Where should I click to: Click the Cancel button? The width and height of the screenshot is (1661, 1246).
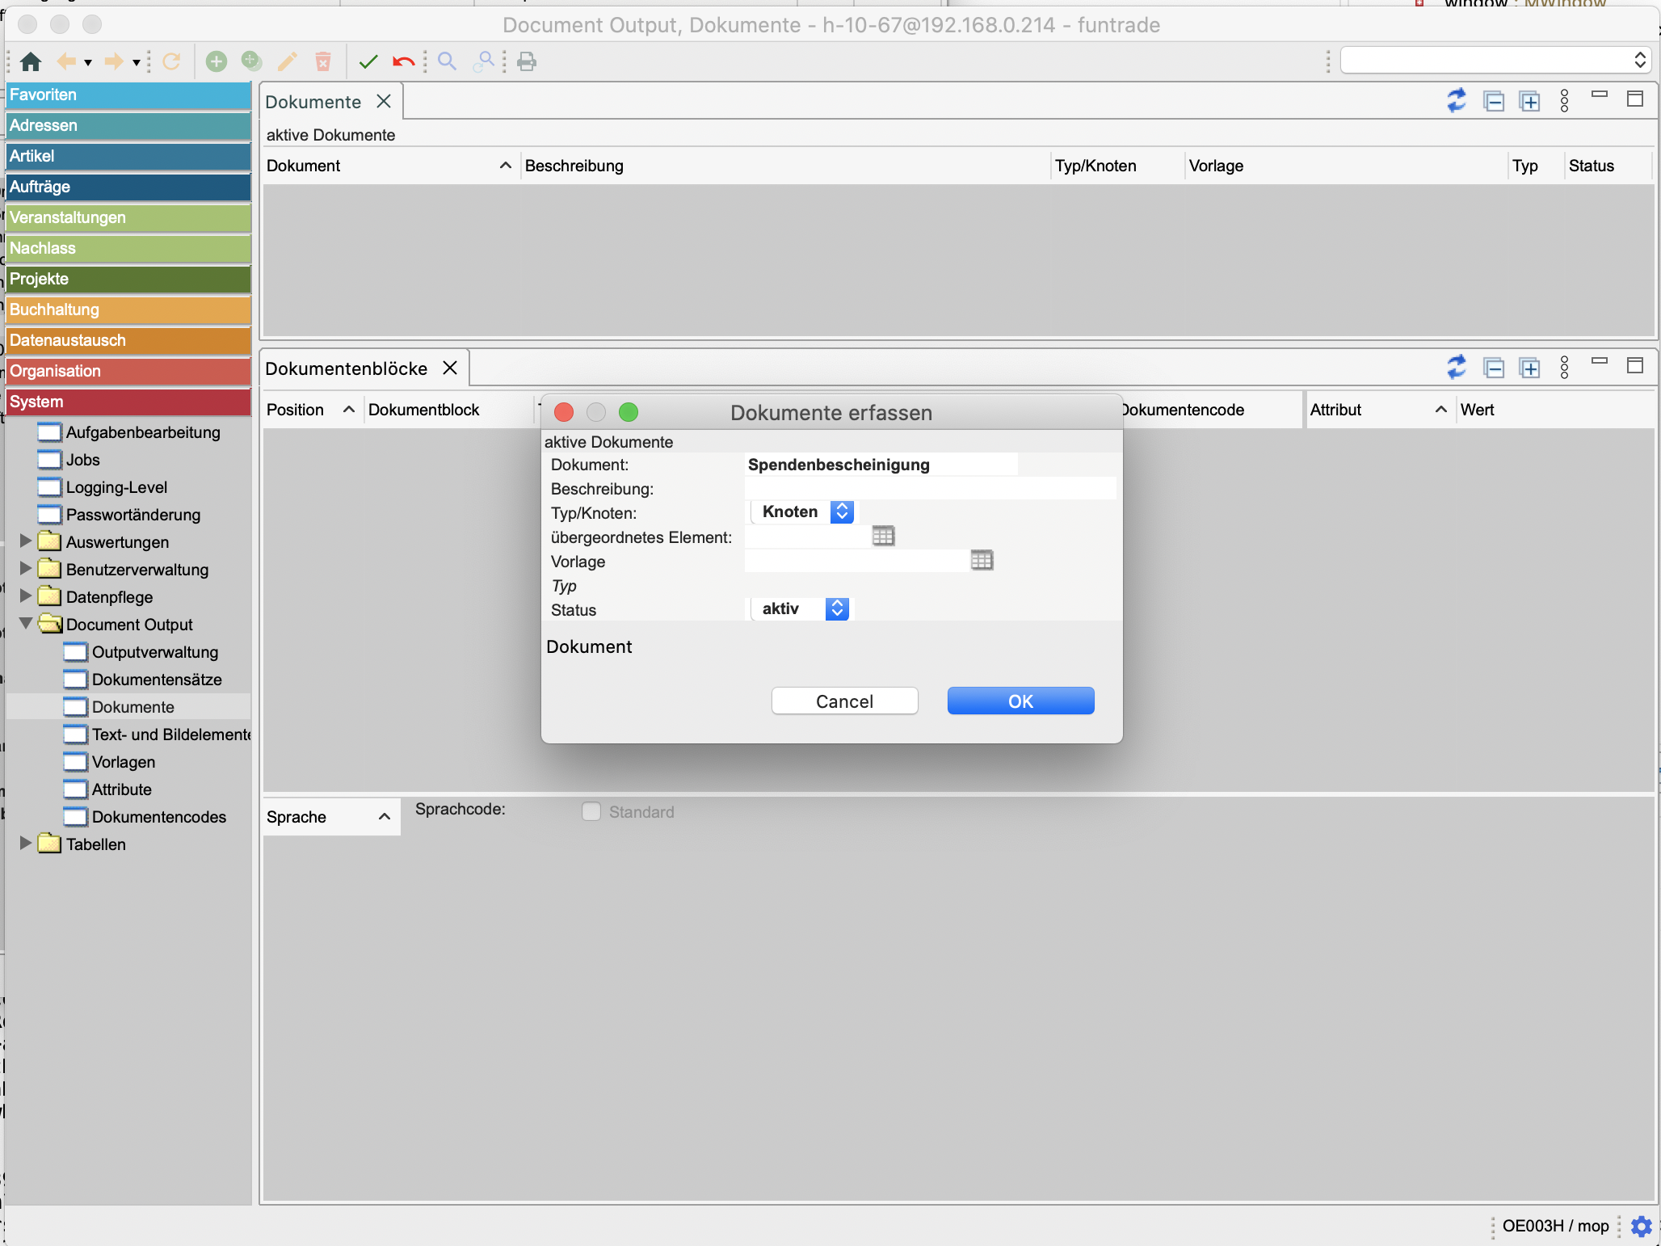(x=844, y=701)
